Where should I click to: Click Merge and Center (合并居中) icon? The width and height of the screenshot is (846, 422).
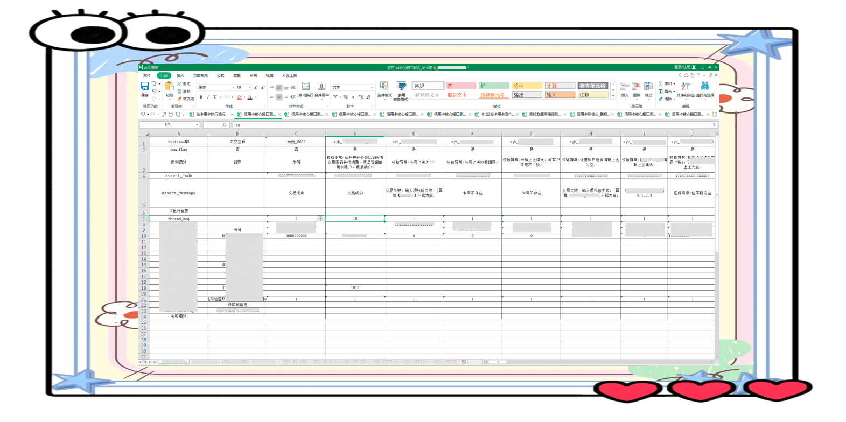click(321, 86)
